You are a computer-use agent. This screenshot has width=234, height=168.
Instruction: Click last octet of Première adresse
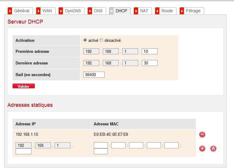point(150,51)
